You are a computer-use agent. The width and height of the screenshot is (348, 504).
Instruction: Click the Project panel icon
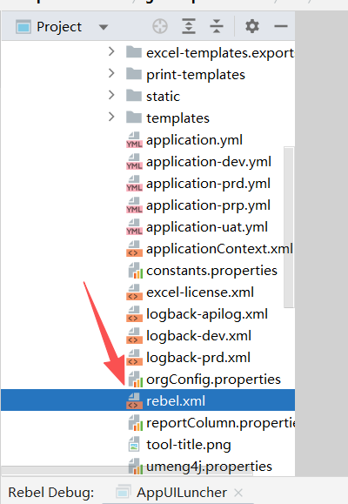click(x=23, y=27)
